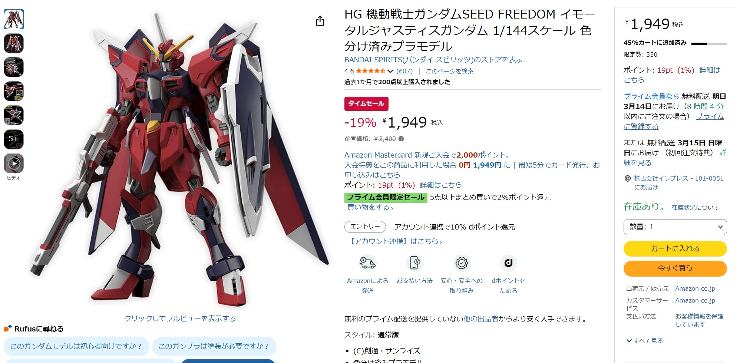740x363 pixels.
Task: Open the 607 reviews link
Action: (404, 71)
